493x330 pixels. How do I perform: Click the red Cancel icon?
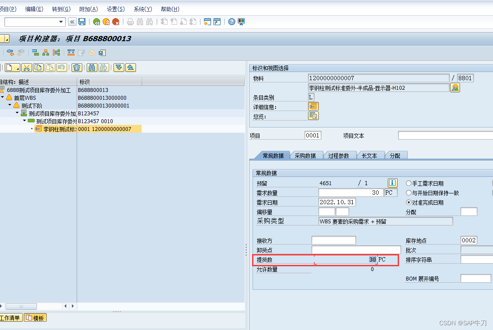(x=116, y=22)
